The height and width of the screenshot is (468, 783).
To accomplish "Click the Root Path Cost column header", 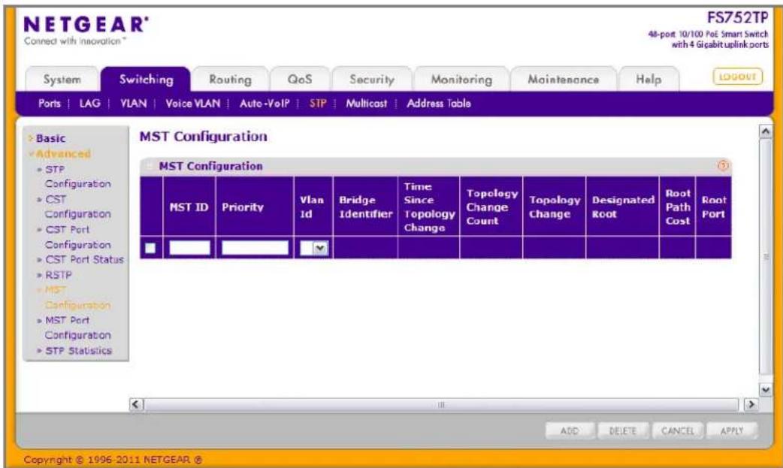I will [678, 207].
